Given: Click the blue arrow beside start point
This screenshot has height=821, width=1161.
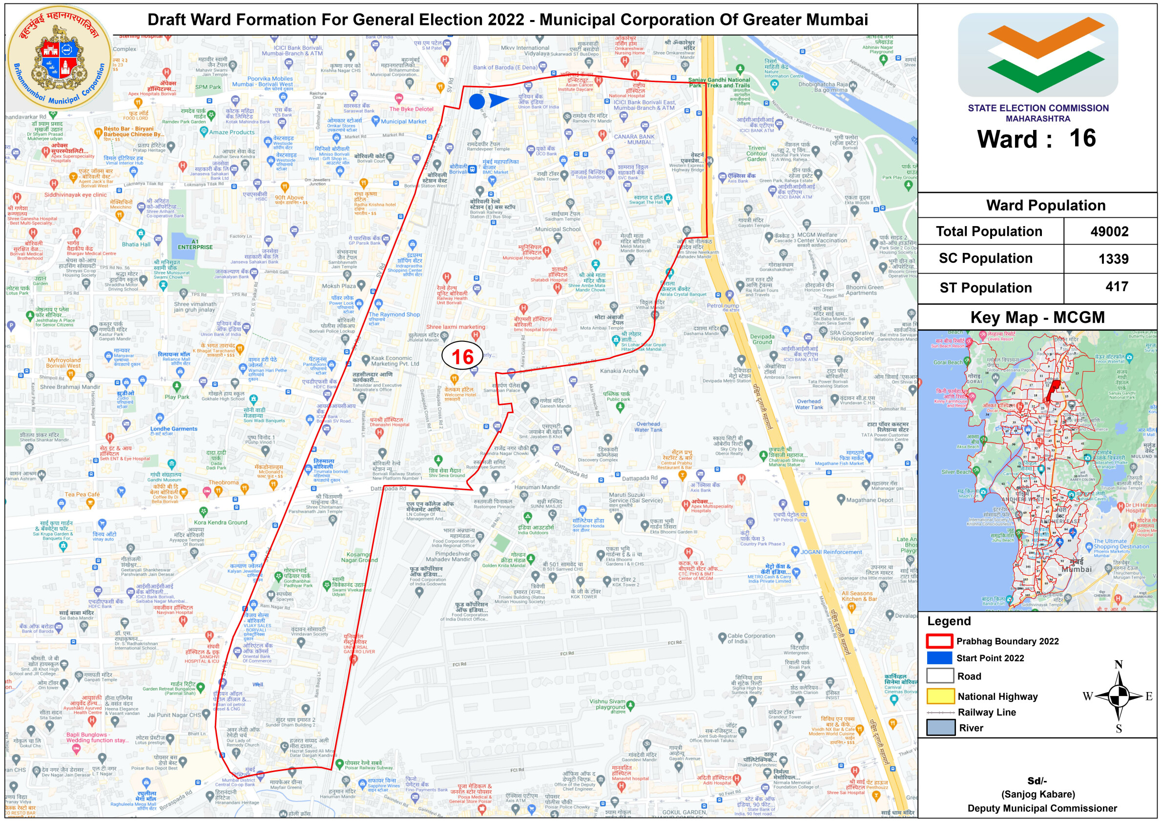Looking at the screenshot, I should 498,100.
